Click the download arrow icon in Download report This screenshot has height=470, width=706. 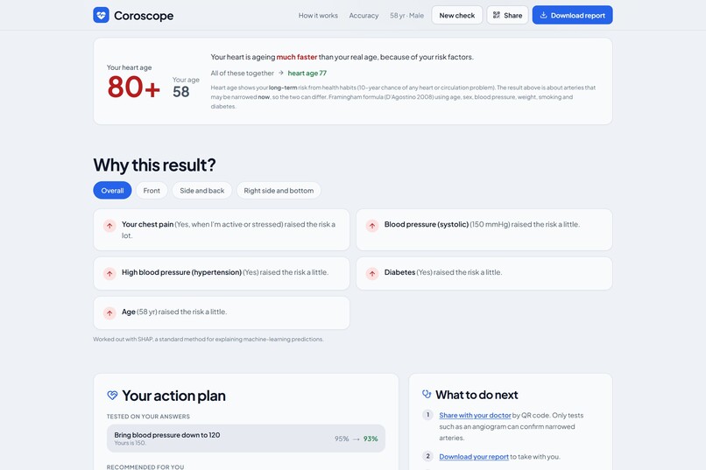(543, 15)
